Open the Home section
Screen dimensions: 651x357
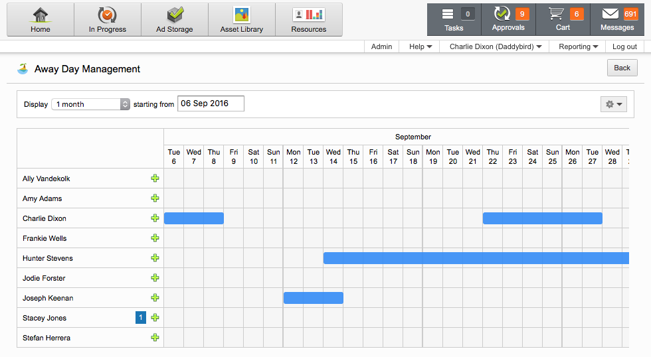[x=41, y=20]
